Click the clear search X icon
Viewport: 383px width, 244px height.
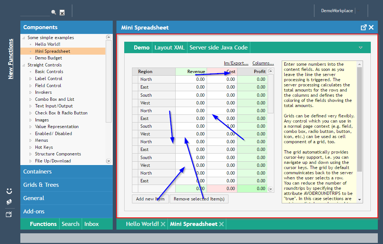click(x=62, y=13)
